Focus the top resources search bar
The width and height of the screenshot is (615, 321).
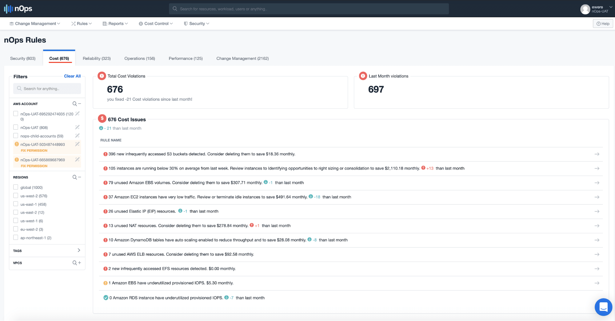pyautogui.click(x=309, y=9)
